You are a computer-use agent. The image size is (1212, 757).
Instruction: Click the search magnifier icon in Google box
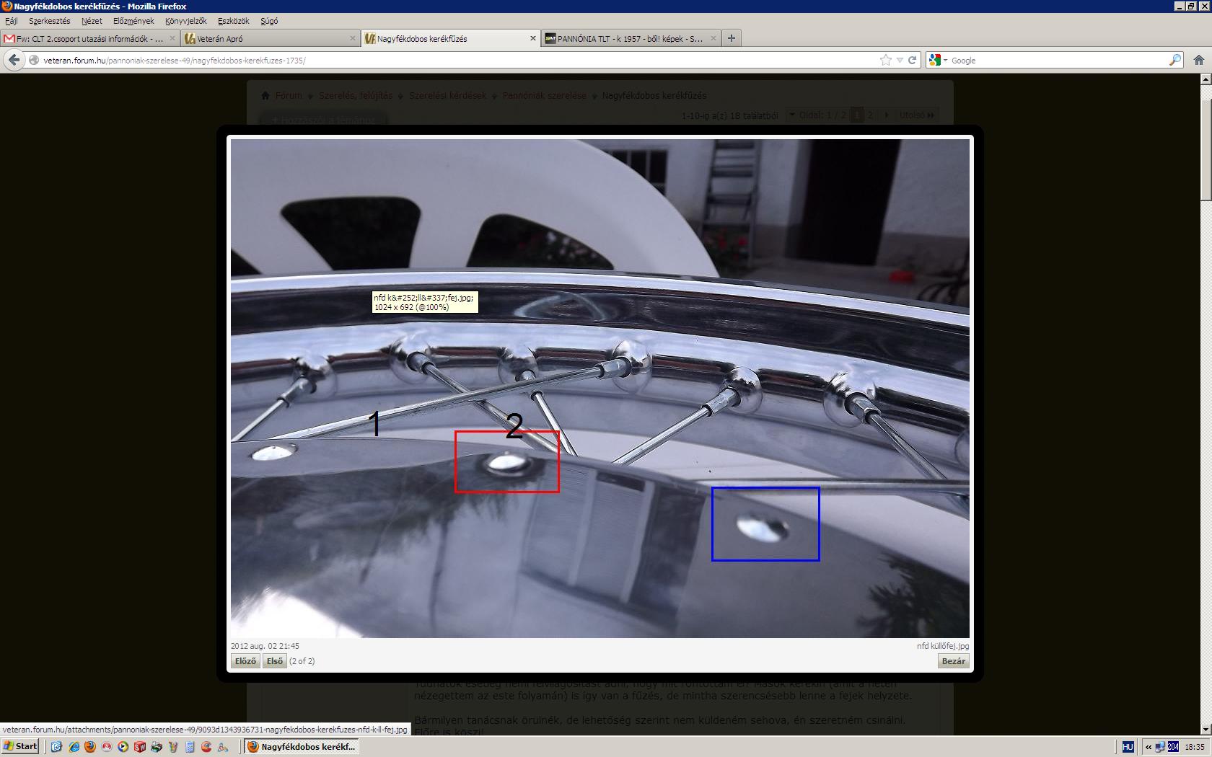click(x=1174, y=61)
